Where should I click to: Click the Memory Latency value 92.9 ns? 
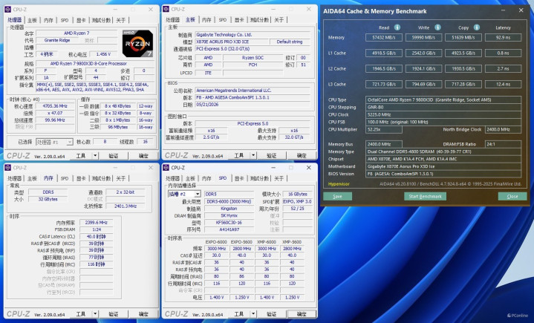(x=503, y=37)
